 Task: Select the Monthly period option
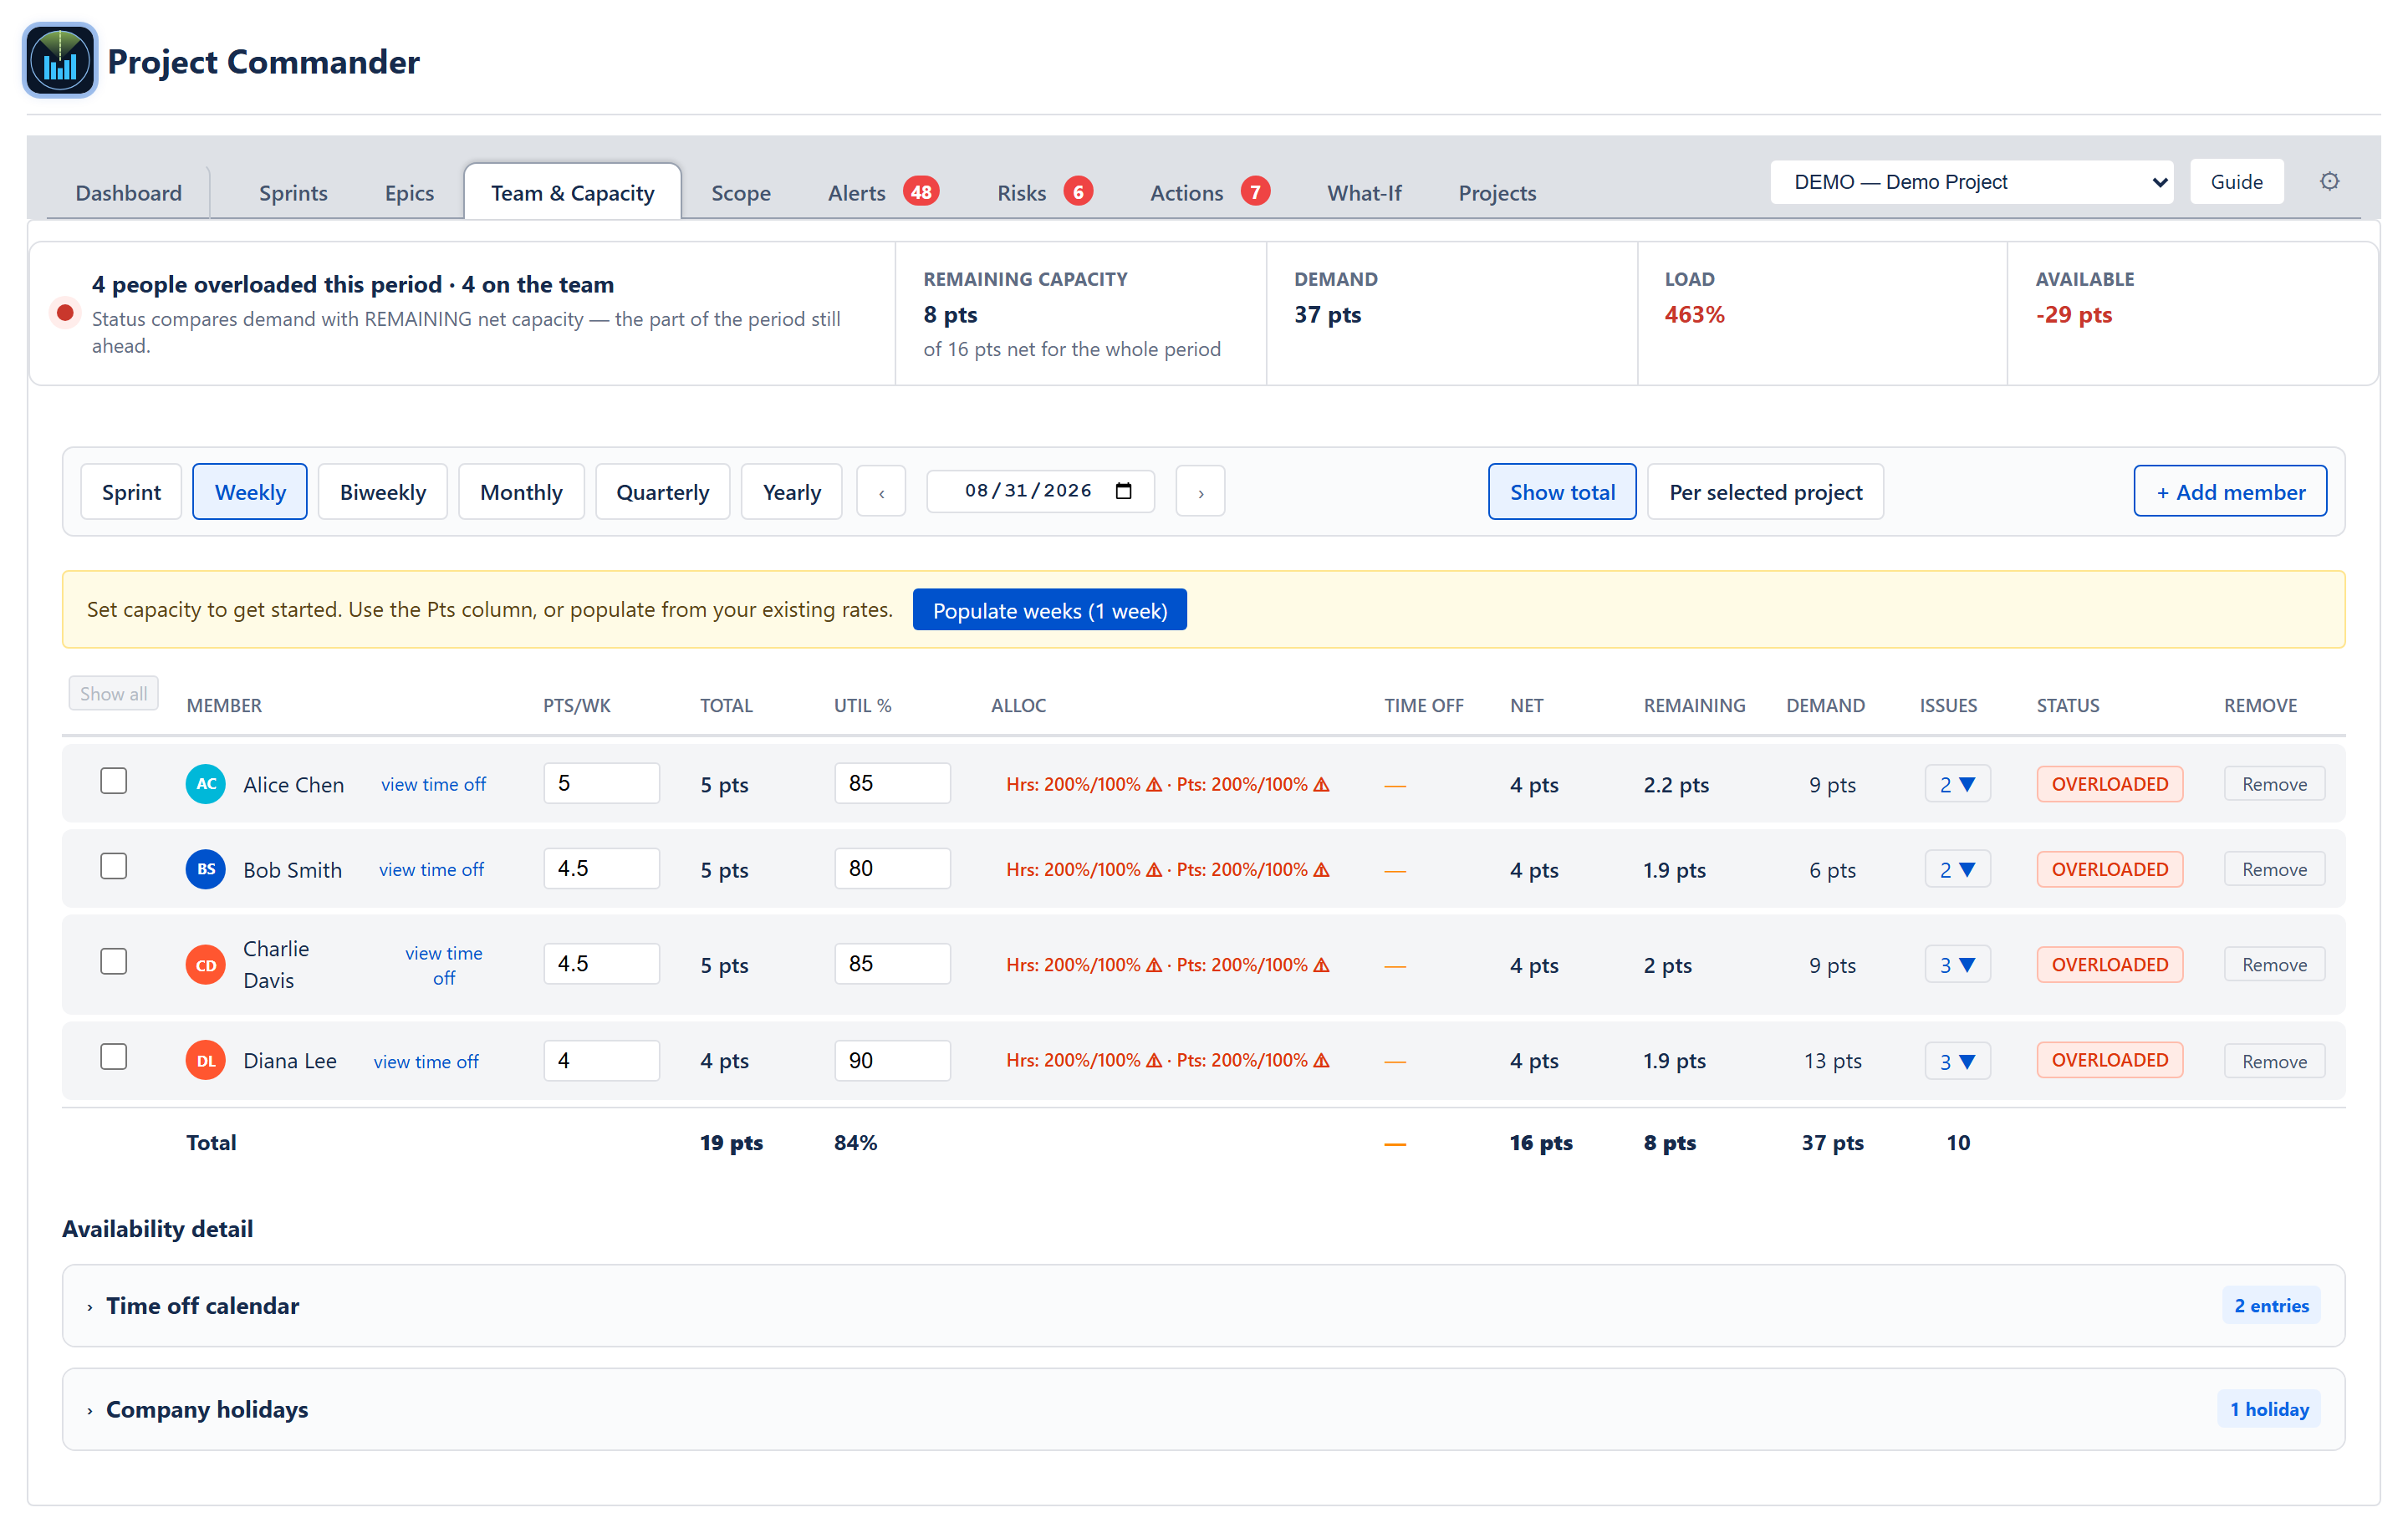[521, 492]
